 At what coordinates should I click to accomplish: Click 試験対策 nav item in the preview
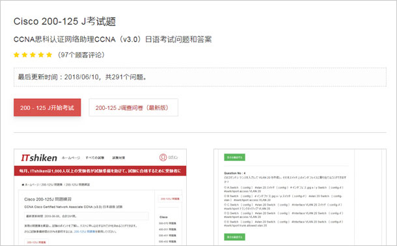point(118,157)
